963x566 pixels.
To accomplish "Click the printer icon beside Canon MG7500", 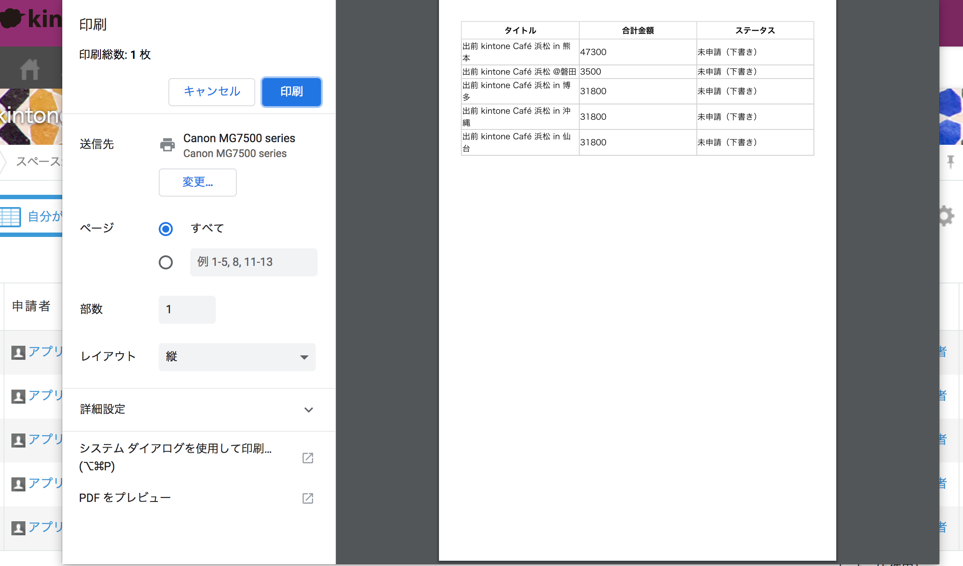I will tap(168, 145).
